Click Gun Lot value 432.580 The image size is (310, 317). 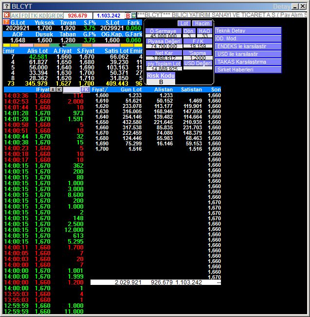point(132,122)
